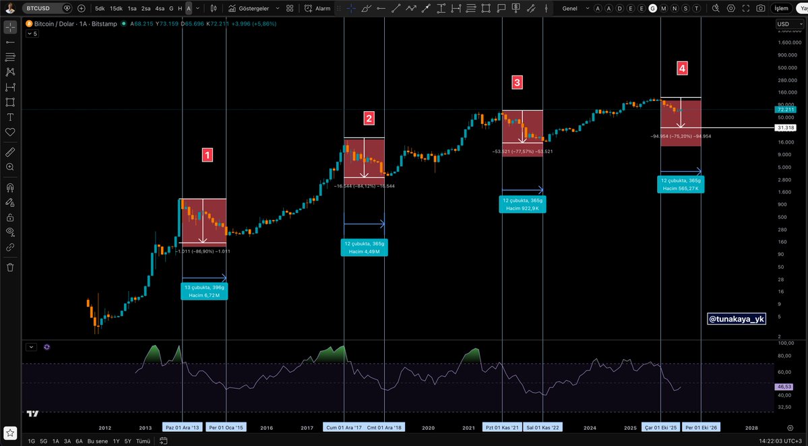Select the highlighted G layout circle
The width and height of the screenshot is (808, 446).
point(653,8)
